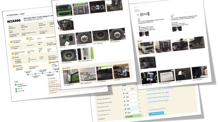Open the steering wheel interior photo
Screen dimensions: 218x122
[x=65, y=24]
